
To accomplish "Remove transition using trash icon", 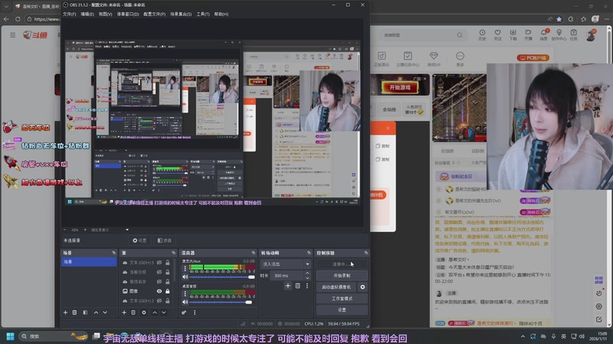I will pyautogui.click(x=297, y=286).
